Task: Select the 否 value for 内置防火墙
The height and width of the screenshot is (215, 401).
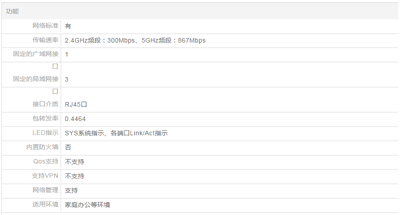Action: click(68, 147)
